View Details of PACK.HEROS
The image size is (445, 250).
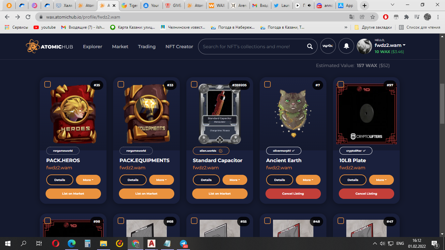[x=60, y=180]
